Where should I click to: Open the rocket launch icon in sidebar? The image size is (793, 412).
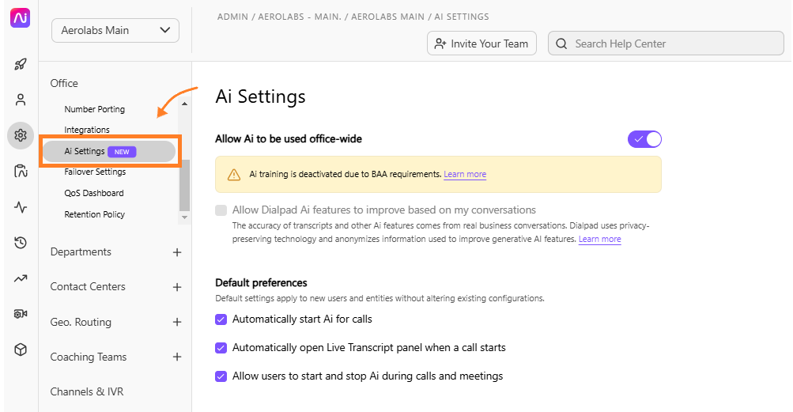pyautogui.click(x=21, y=64)
